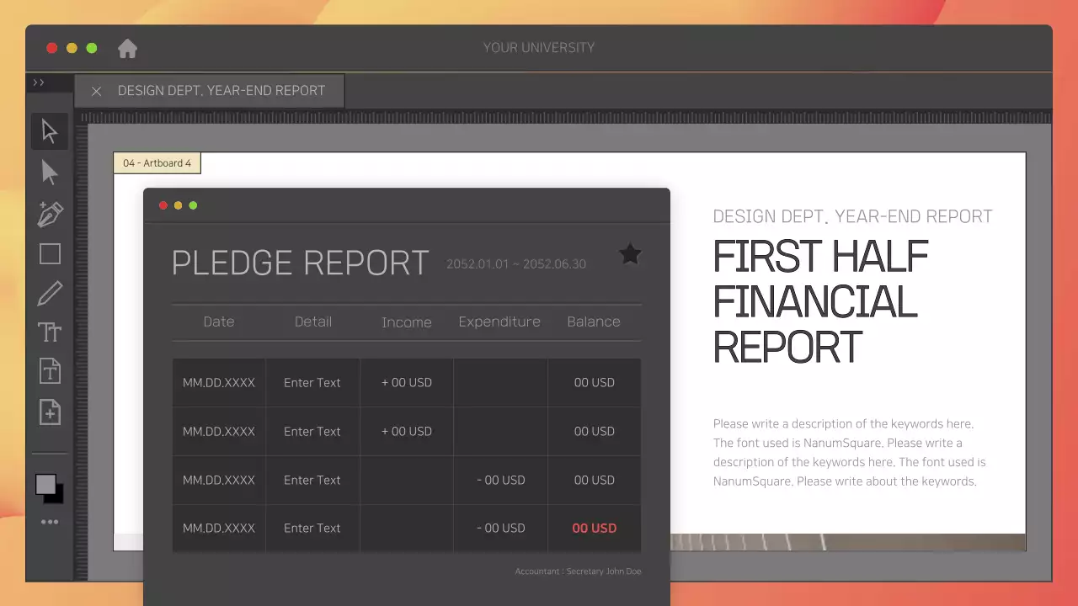Viewport: 1078px width, 606px height.
Task: Toggle the star favorite on Pledge Report
Action: [630, 254]
